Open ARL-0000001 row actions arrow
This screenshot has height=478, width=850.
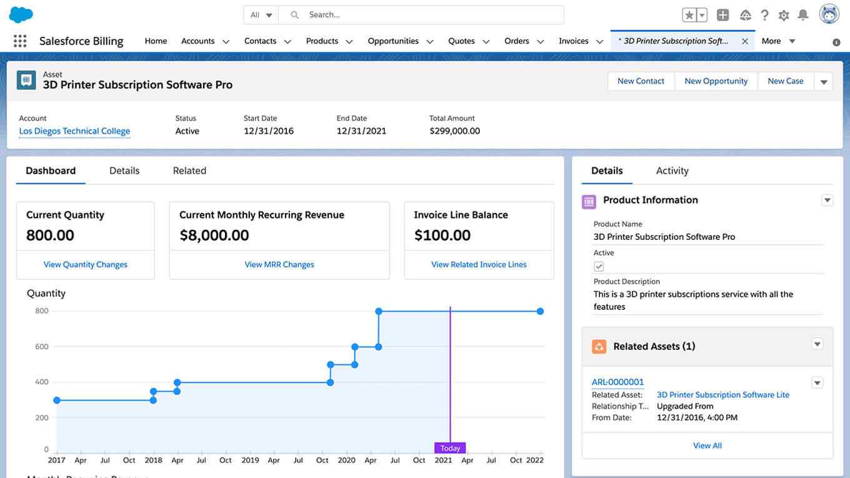click(x=817, y=383)
